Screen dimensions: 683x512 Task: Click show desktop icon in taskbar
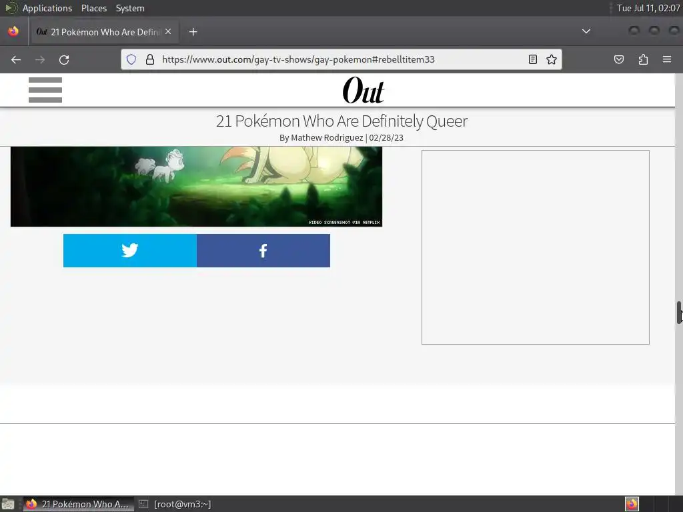(x=8, y=504)
